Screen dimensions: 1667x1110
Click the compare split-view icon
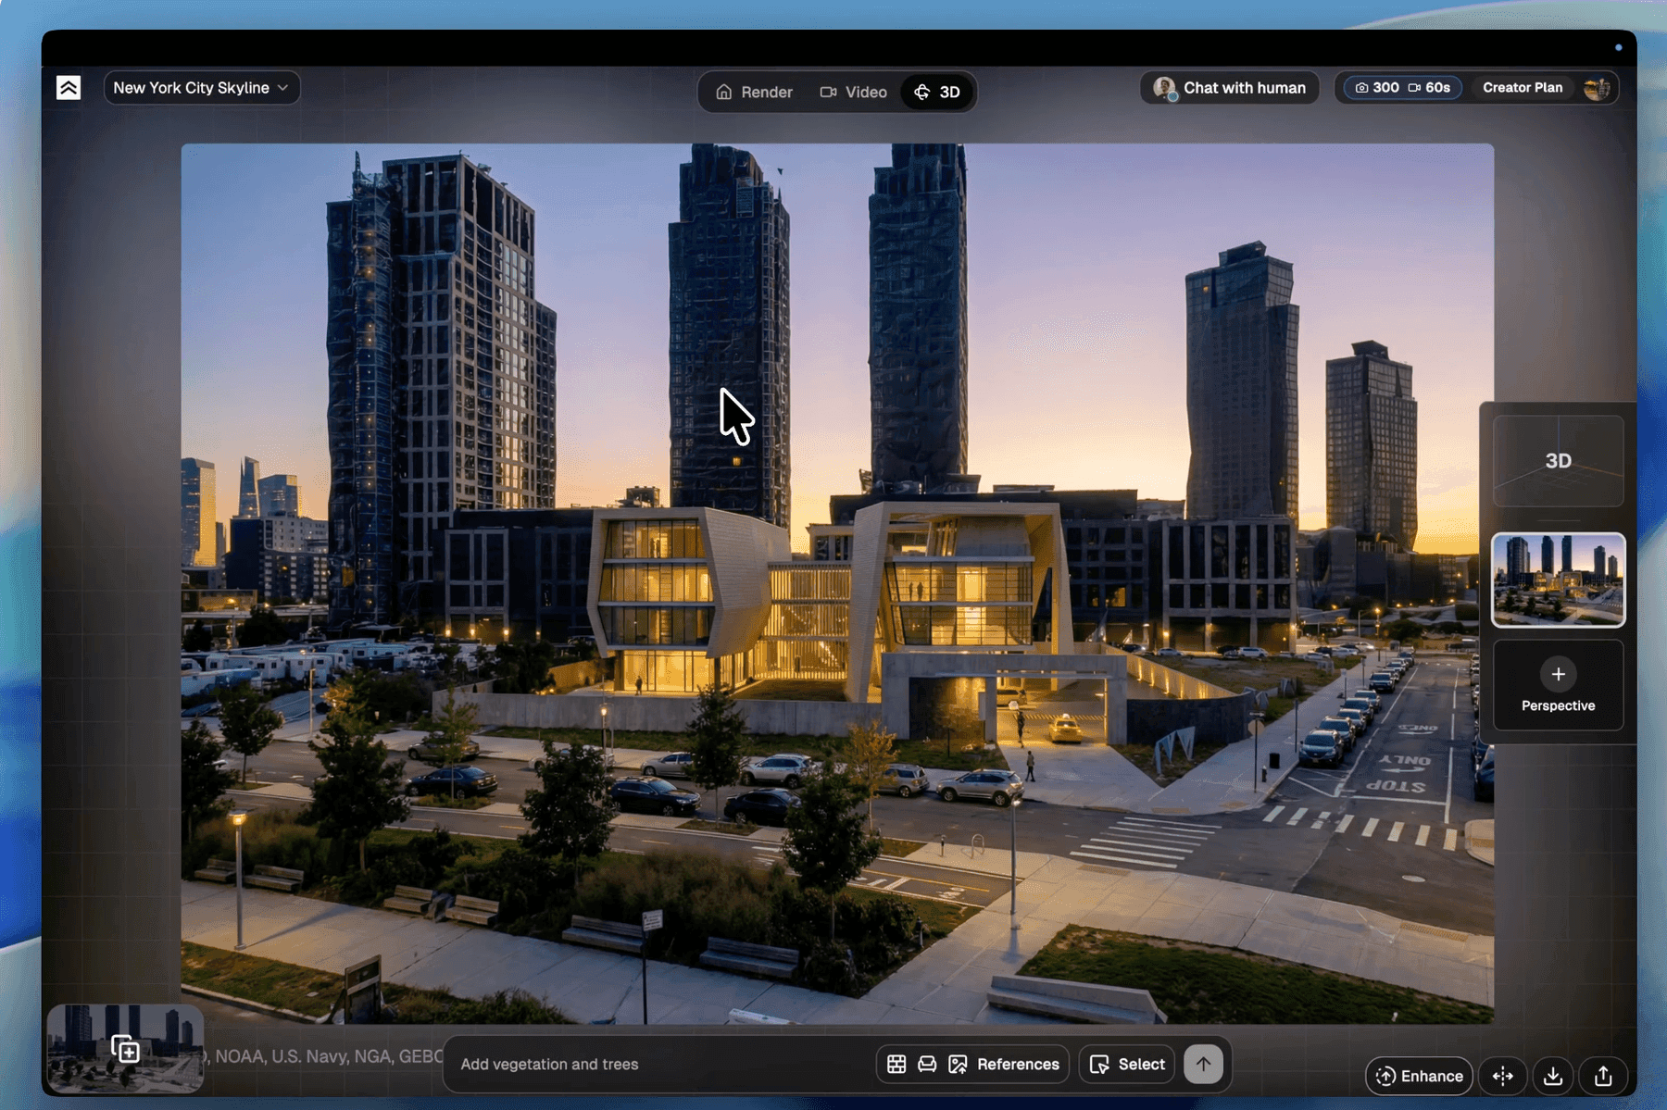(x=1502, y=1076)
